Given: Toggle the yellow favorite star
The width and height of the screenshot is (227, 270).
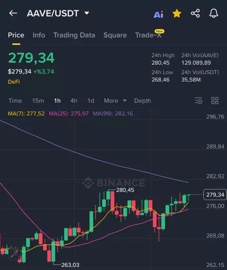Looking at the screenshot, I should (x=177, y=13).
